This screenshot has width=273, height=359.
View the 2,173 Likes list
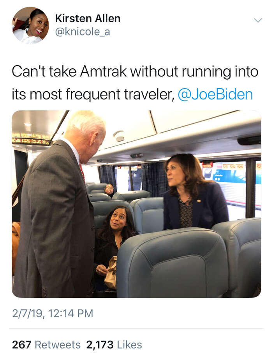(x=114, y=345)
